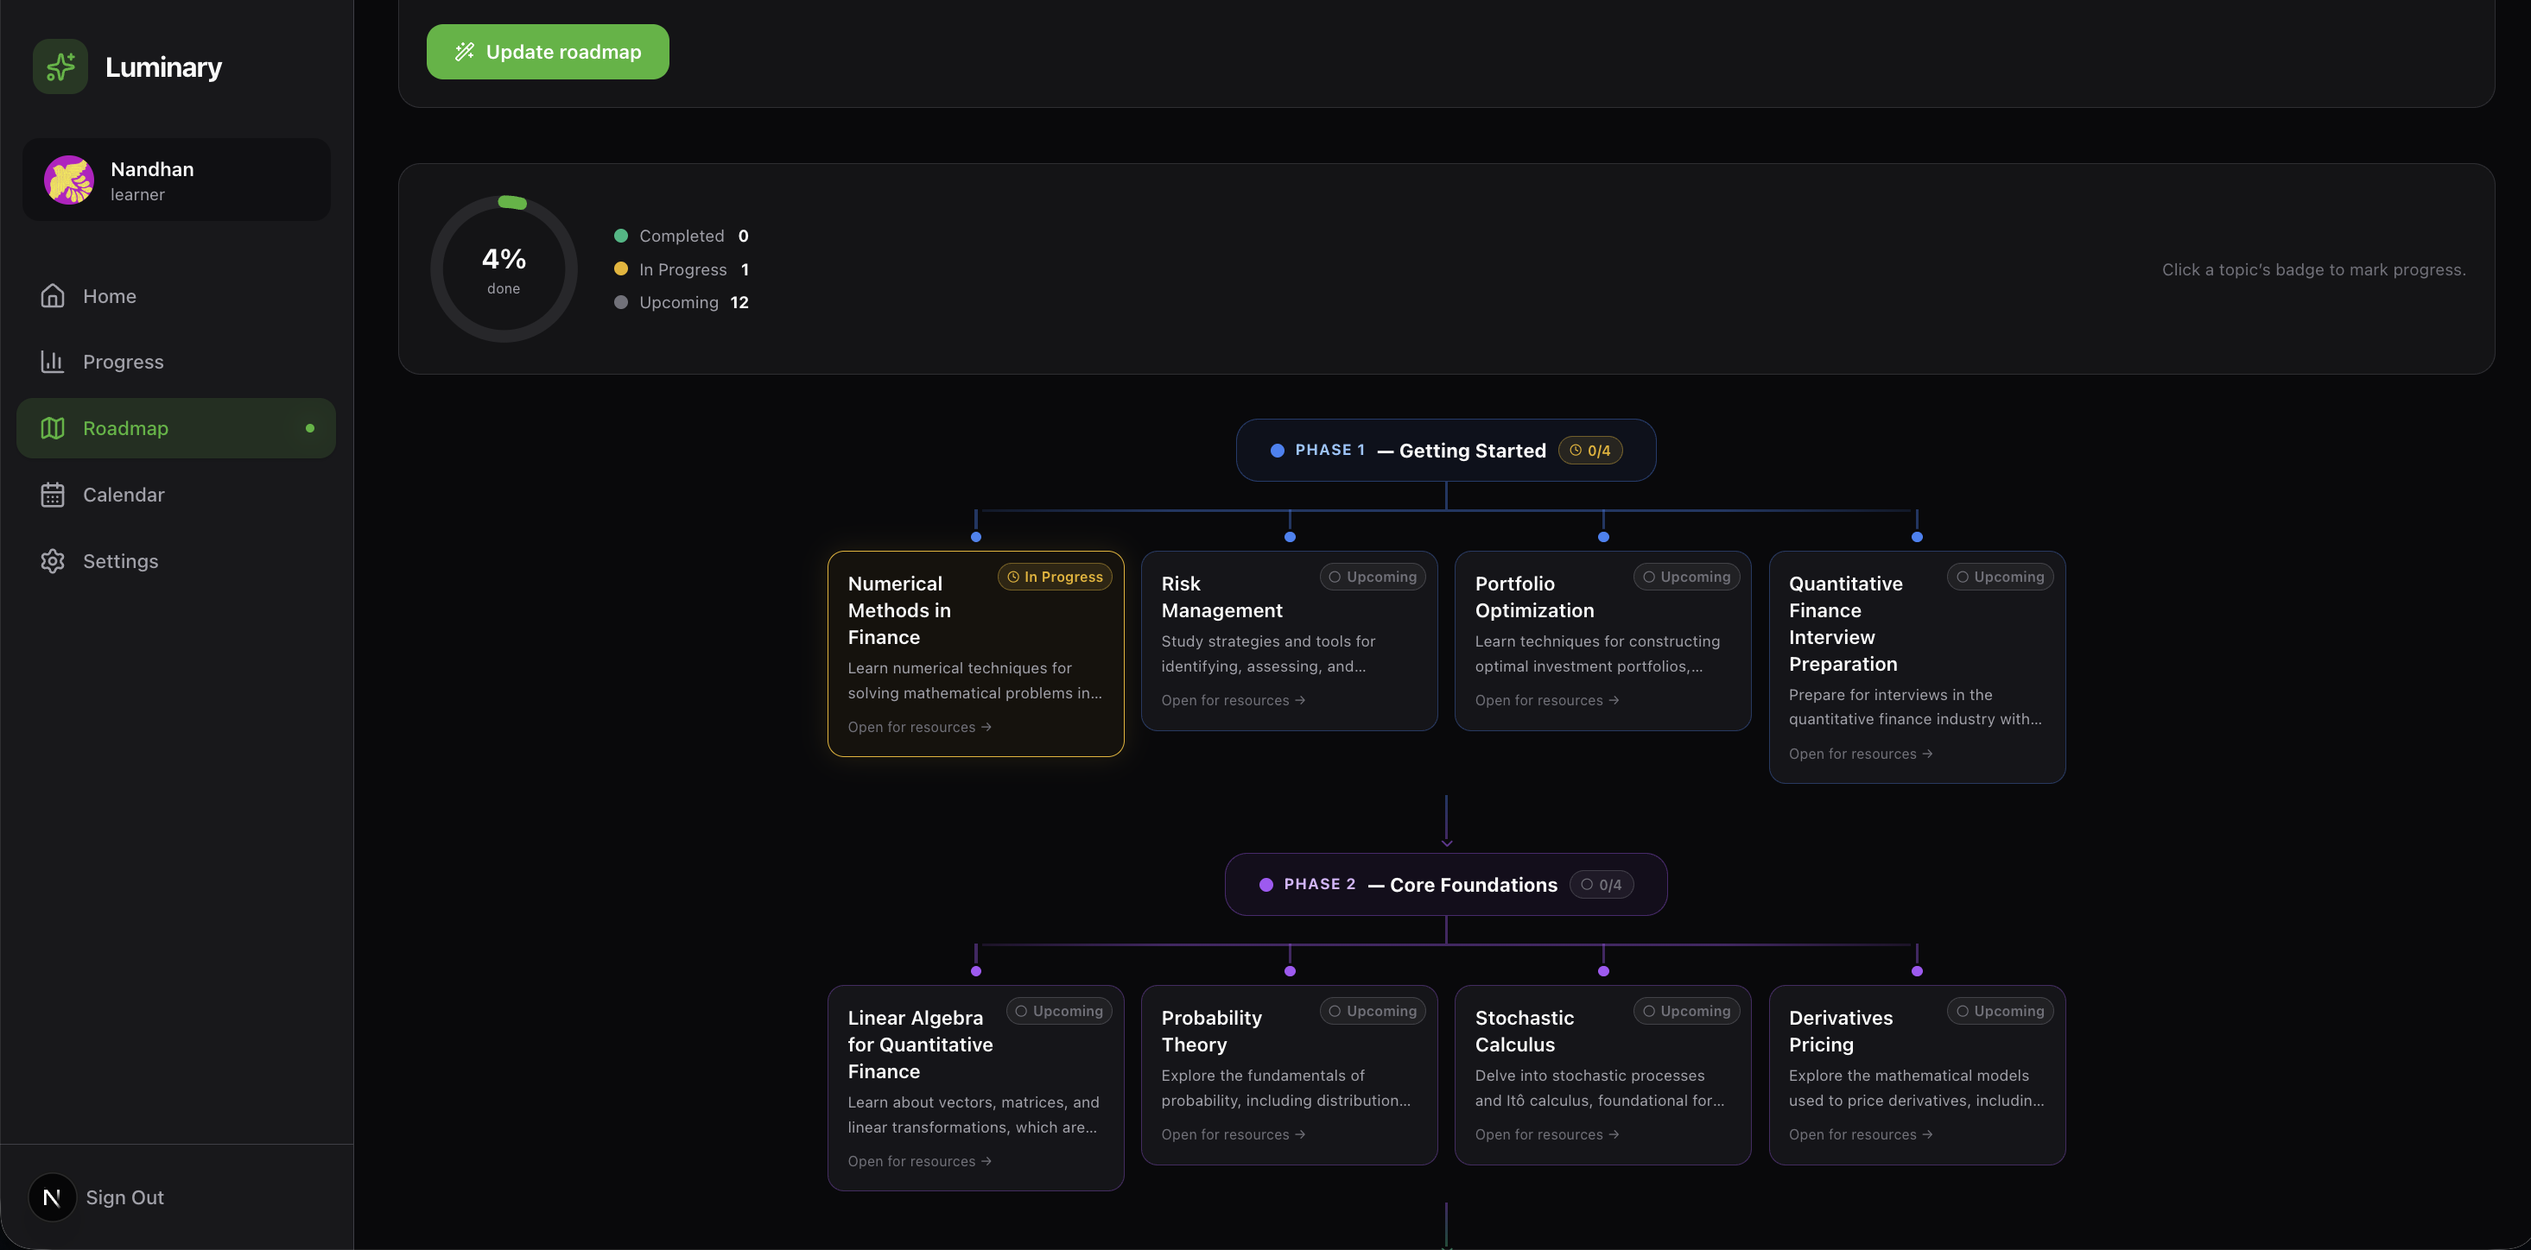The width and height of the screenshot is (2531, 1250).
Task: Click the Progress bar chart icon
Action: point(52,362)
